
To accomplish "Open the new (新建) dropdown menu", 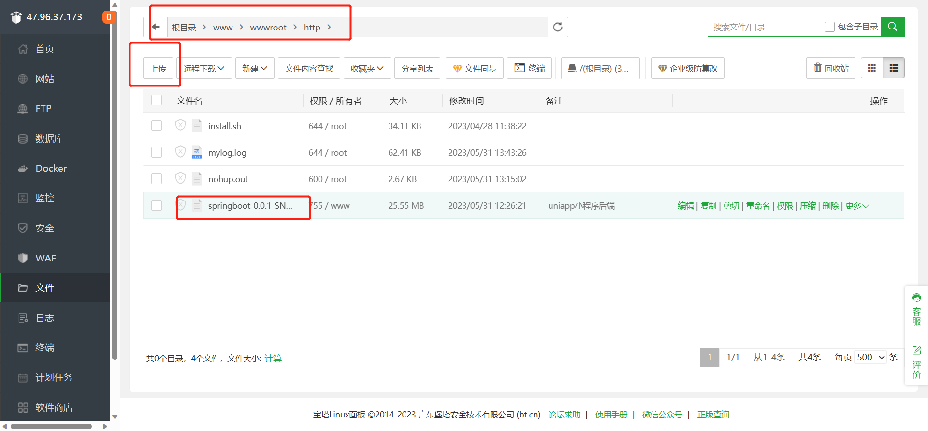I will pos(255,68).
